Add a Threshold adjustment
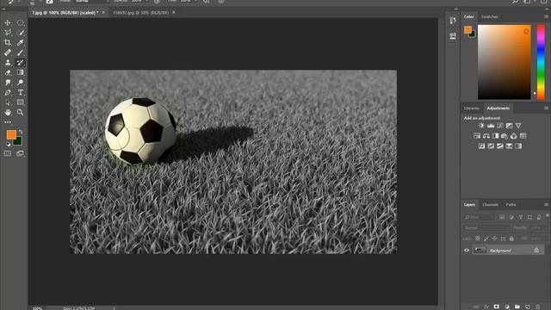 point(499,146)
